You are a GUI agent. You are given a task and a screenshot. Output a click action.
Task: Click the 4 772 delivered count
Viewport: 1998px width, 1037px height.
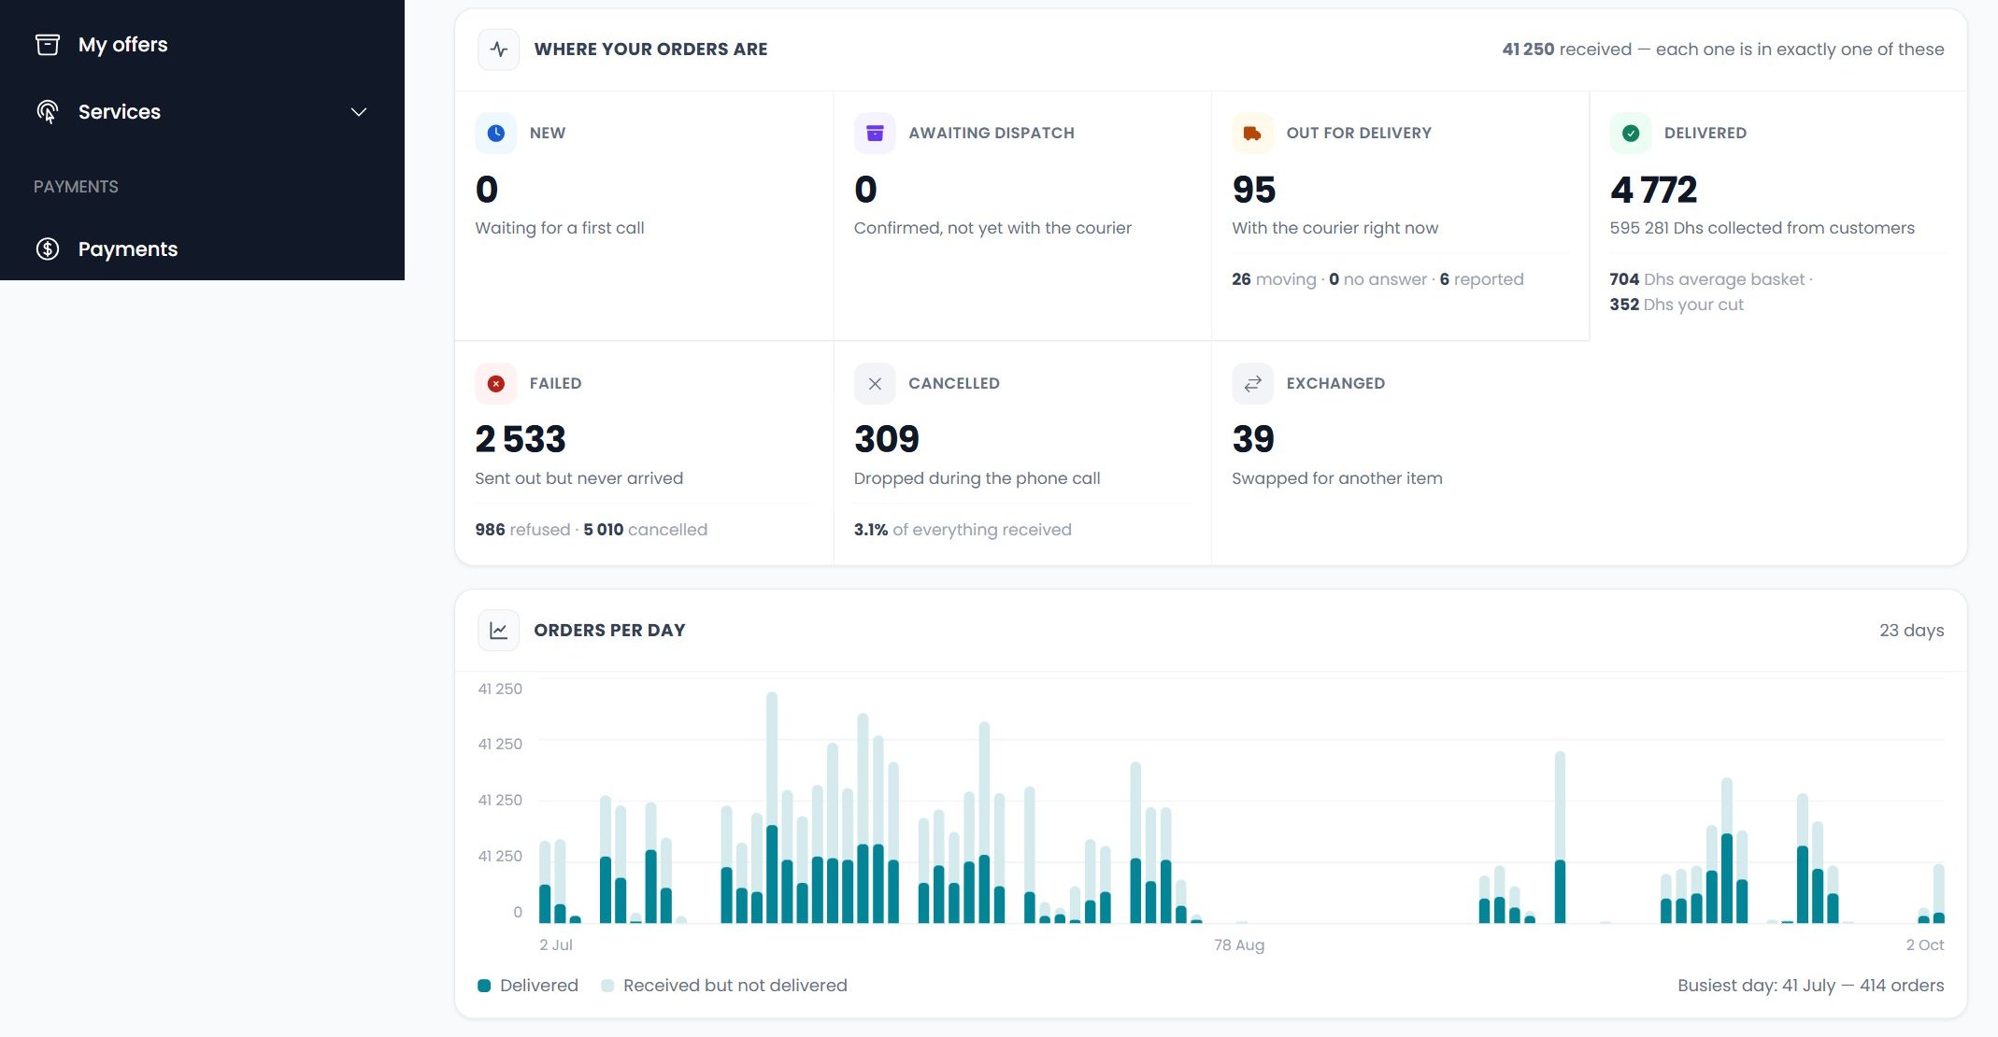[x=1653, y=190]
